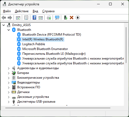129x117 pixels.
Task: Click the fingerprint Биометрические устройства icon
Action: click(14, 78)
